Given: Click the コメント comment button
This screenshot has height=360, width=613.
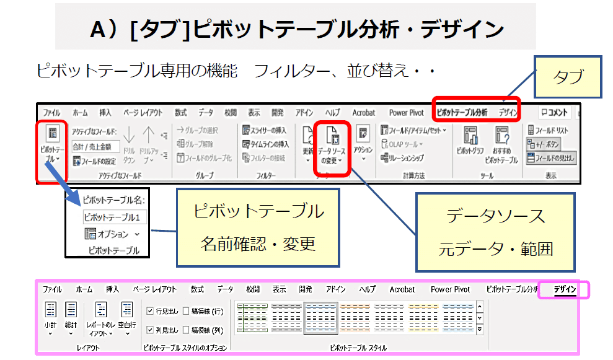Looking at the screenshot, I should (x=554, y=113).
